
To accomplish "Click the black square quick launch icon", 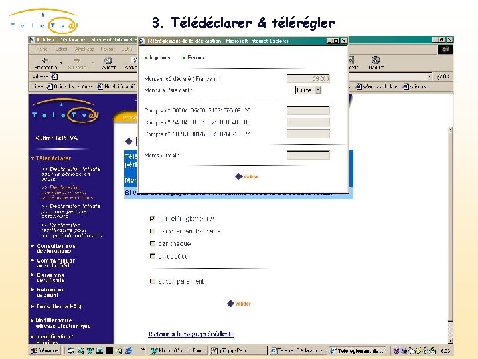I will pos(109,351).
